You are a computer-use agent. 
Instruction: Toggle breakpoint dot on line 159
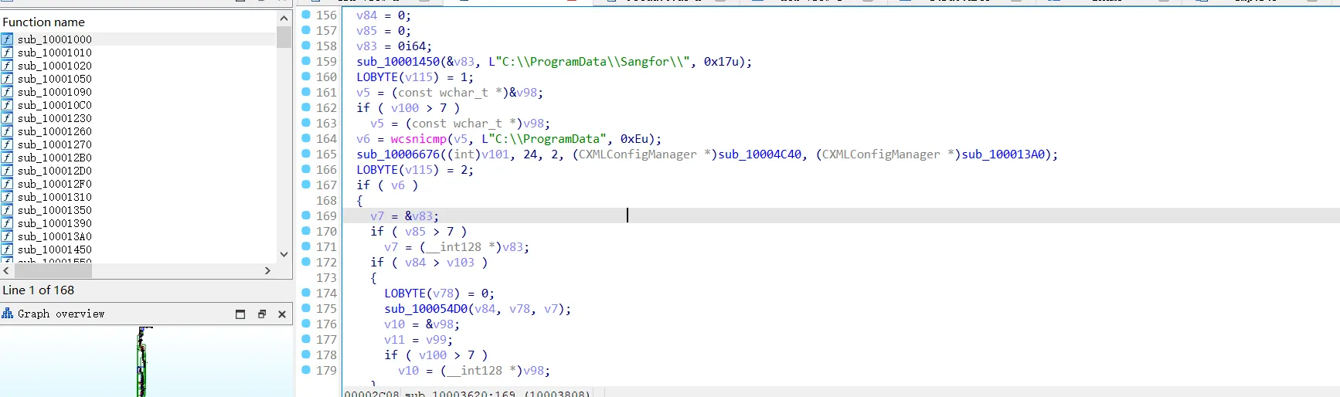coord(306,61)
